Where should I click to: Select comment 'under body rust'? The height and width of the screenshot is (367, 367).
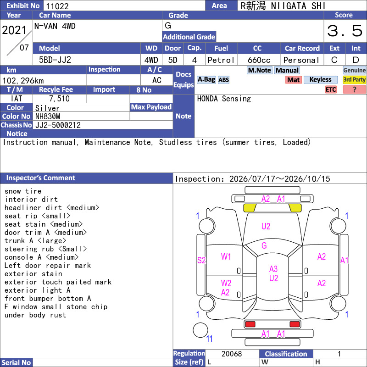click(x=35, y=315)
